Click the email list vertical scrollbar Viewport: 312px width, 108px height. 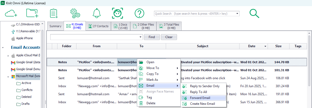click(309, 61)
